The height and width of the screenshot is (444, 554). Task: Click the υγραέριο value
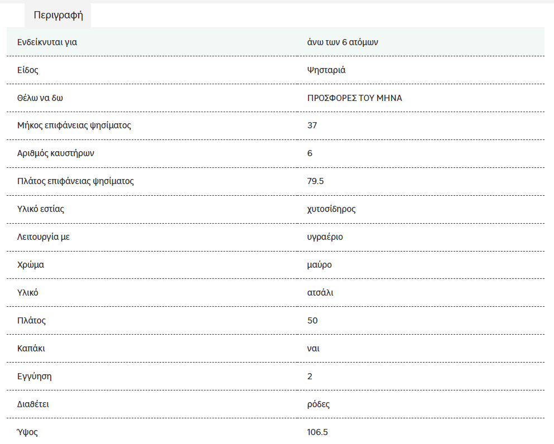click(x=325, y=237)
